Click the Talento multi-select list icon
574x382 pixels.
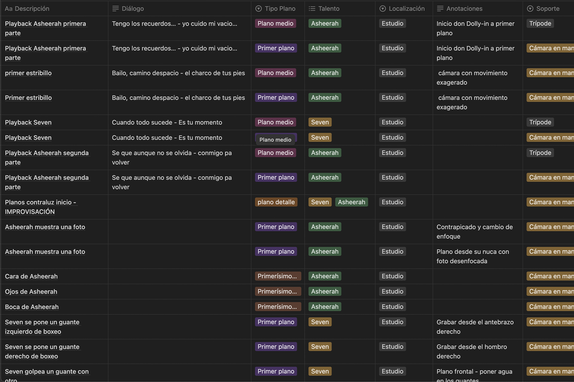[312, 9]
